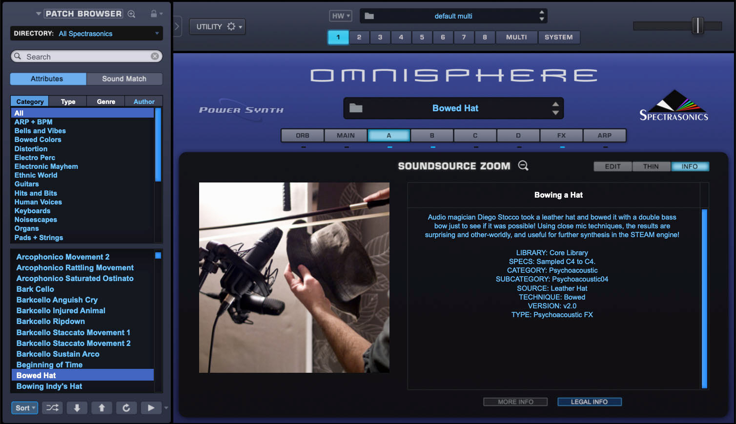Click the Patch Browser lock icon
736x424 pixels.
154,14
